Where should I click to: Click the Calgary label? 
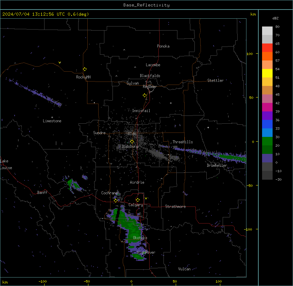(136, 205)
